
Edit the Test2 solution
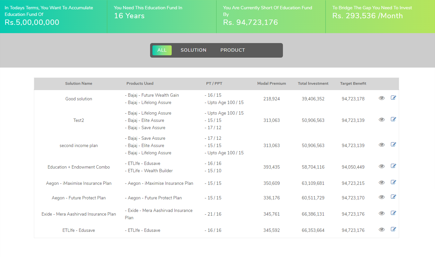(393, 119)
